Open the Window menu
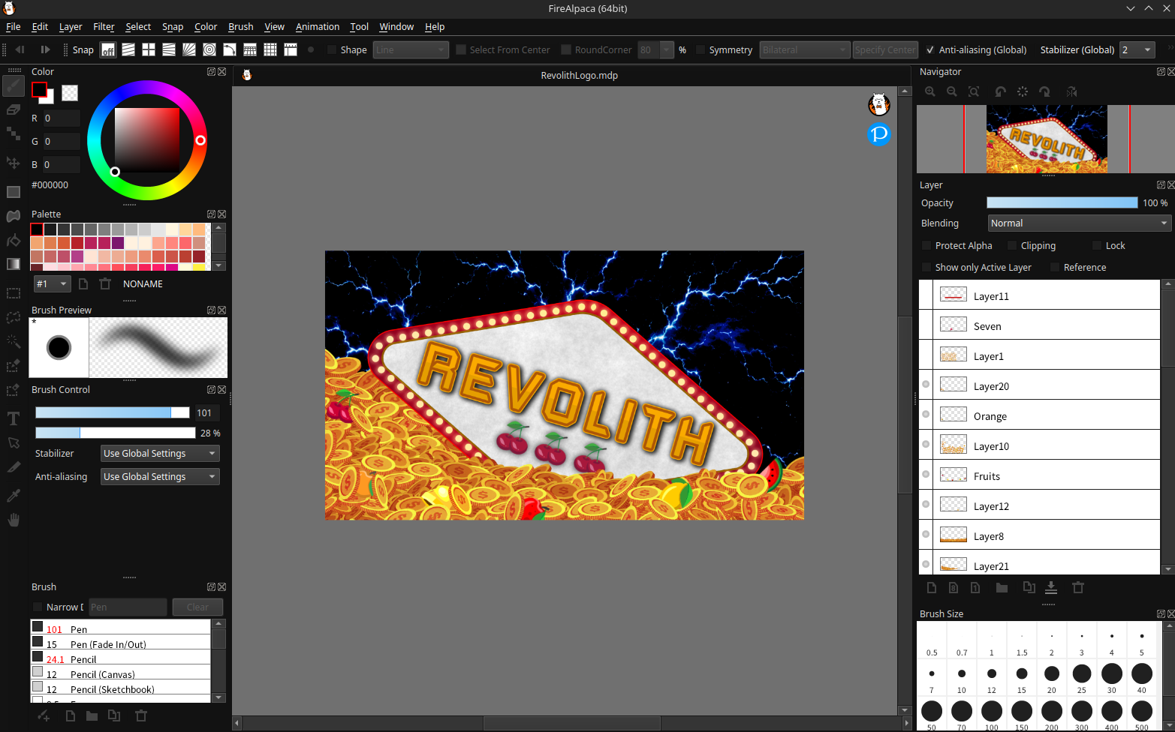 396,26
